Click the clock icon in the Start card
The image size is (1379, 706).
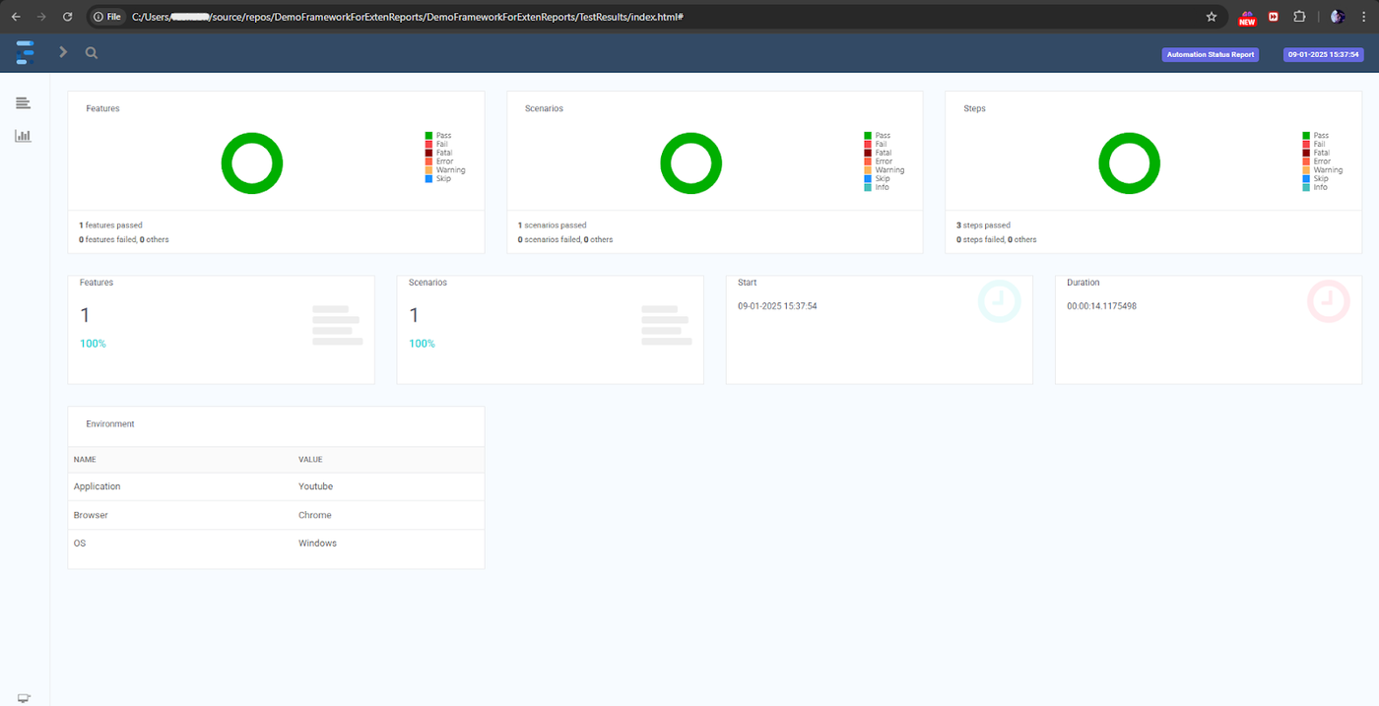click(x=999, y=300)
